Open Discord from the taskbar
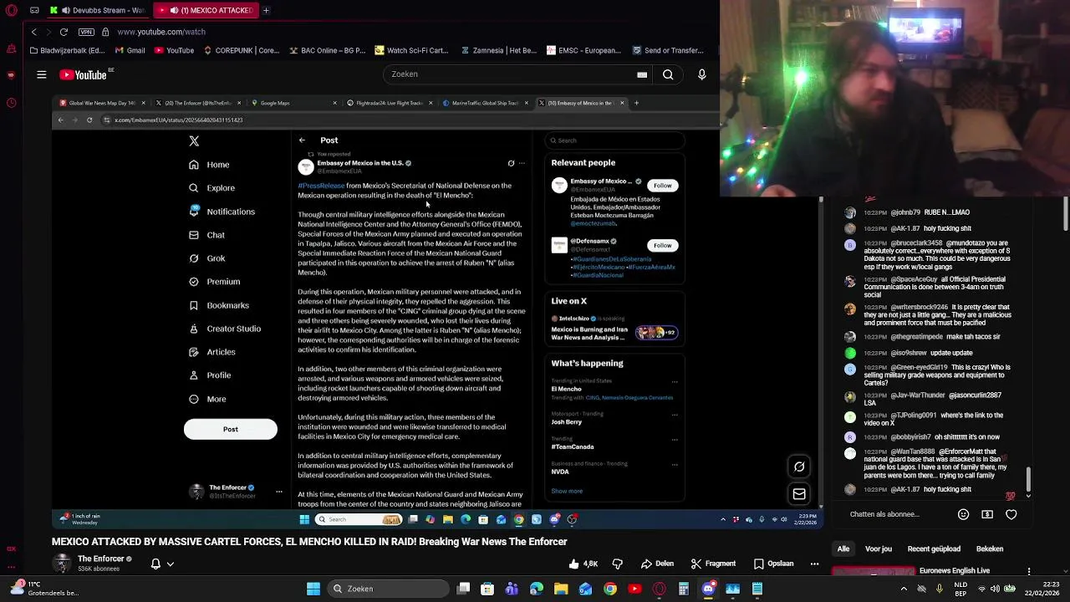The height and width of the screenshot is (602, 1070). [708, 589]
